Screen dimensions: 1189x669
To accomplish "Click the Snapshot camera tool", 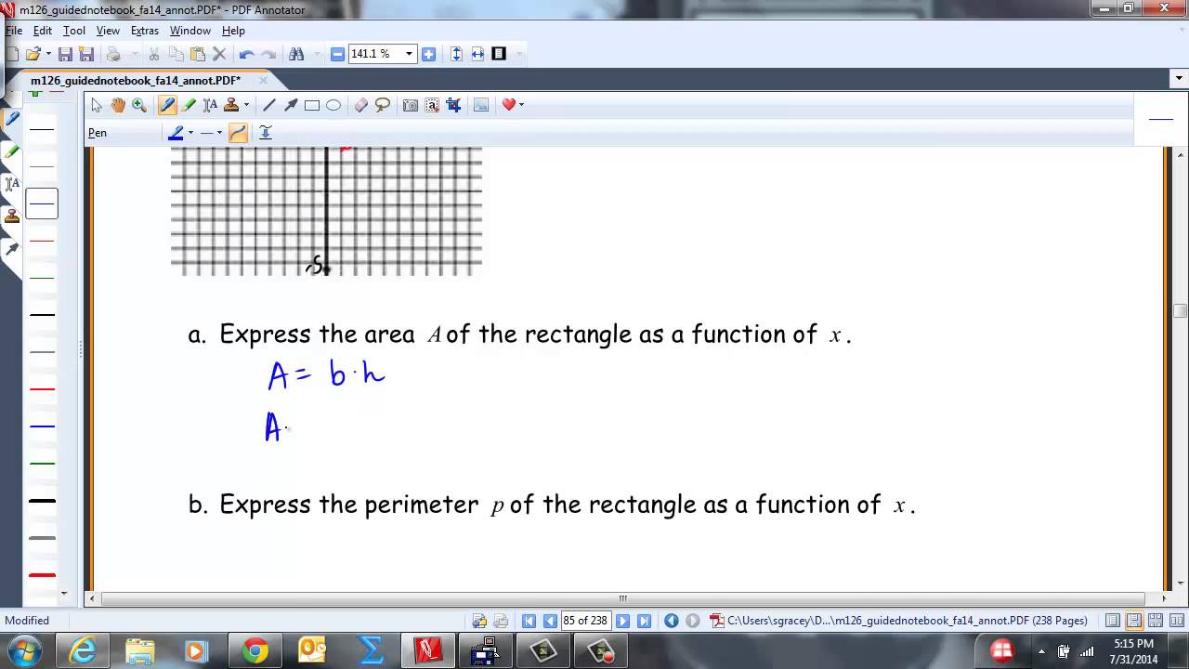I will point(411,105).
